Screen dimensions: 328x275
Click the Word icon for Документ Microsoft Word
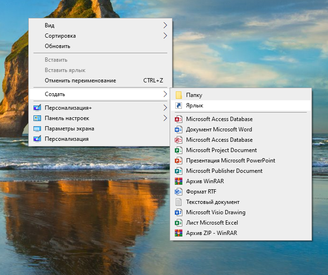(x=179, y=129)
